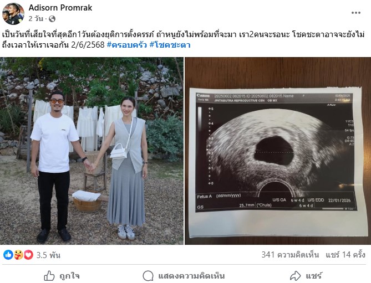Click the red heart Love reaction icon
Screen dimensions: 371x283
coord(28,255)
